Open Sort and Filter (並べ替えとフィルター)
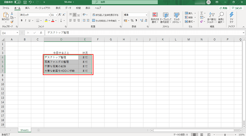This screenshot has width=246, height=136. pos(212,18)
